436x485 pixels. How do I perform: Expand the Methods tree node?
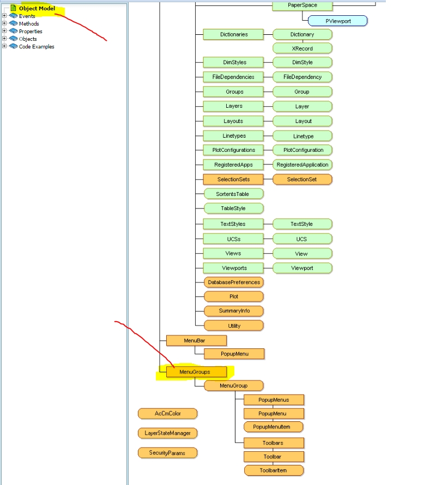(x=4, y=23)
